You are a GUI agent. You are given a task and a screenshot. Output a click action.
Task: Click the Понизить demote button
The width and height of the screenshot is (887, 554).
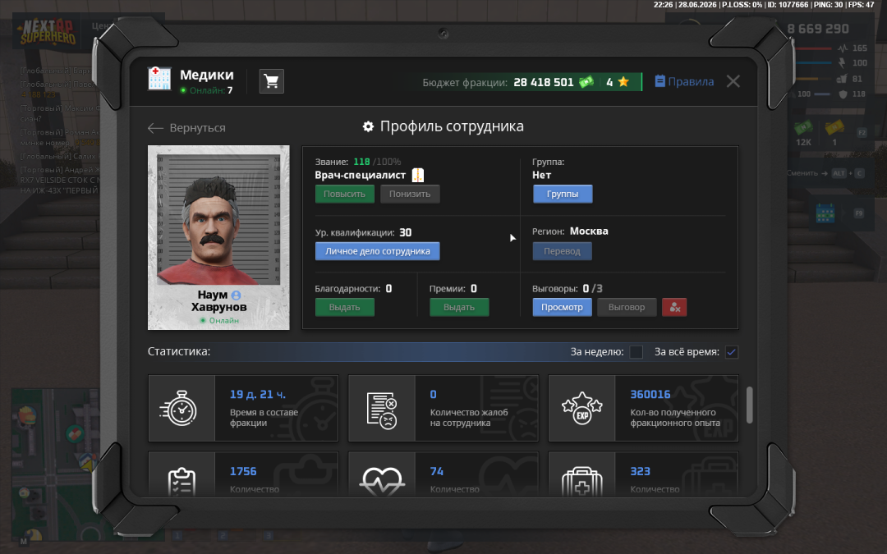coord(410,194)
